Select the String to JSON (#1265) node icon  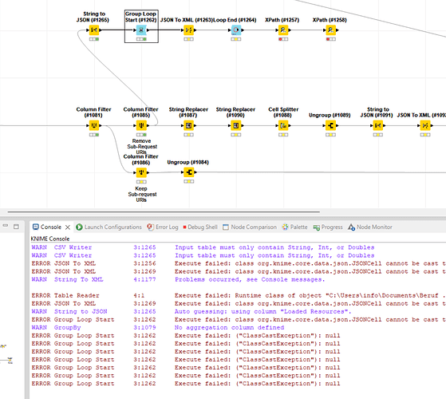[x=94, y=30]
